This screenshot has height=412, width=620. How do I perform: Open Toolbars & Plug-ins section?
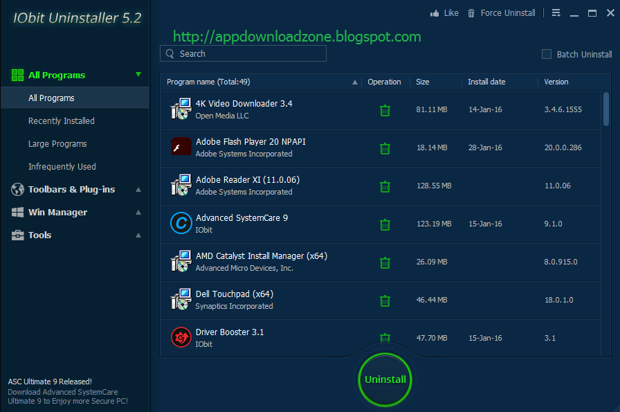coord(71,190)
